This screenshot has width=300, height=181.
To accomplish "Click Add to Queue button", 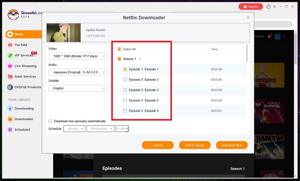I will point(195,145).
